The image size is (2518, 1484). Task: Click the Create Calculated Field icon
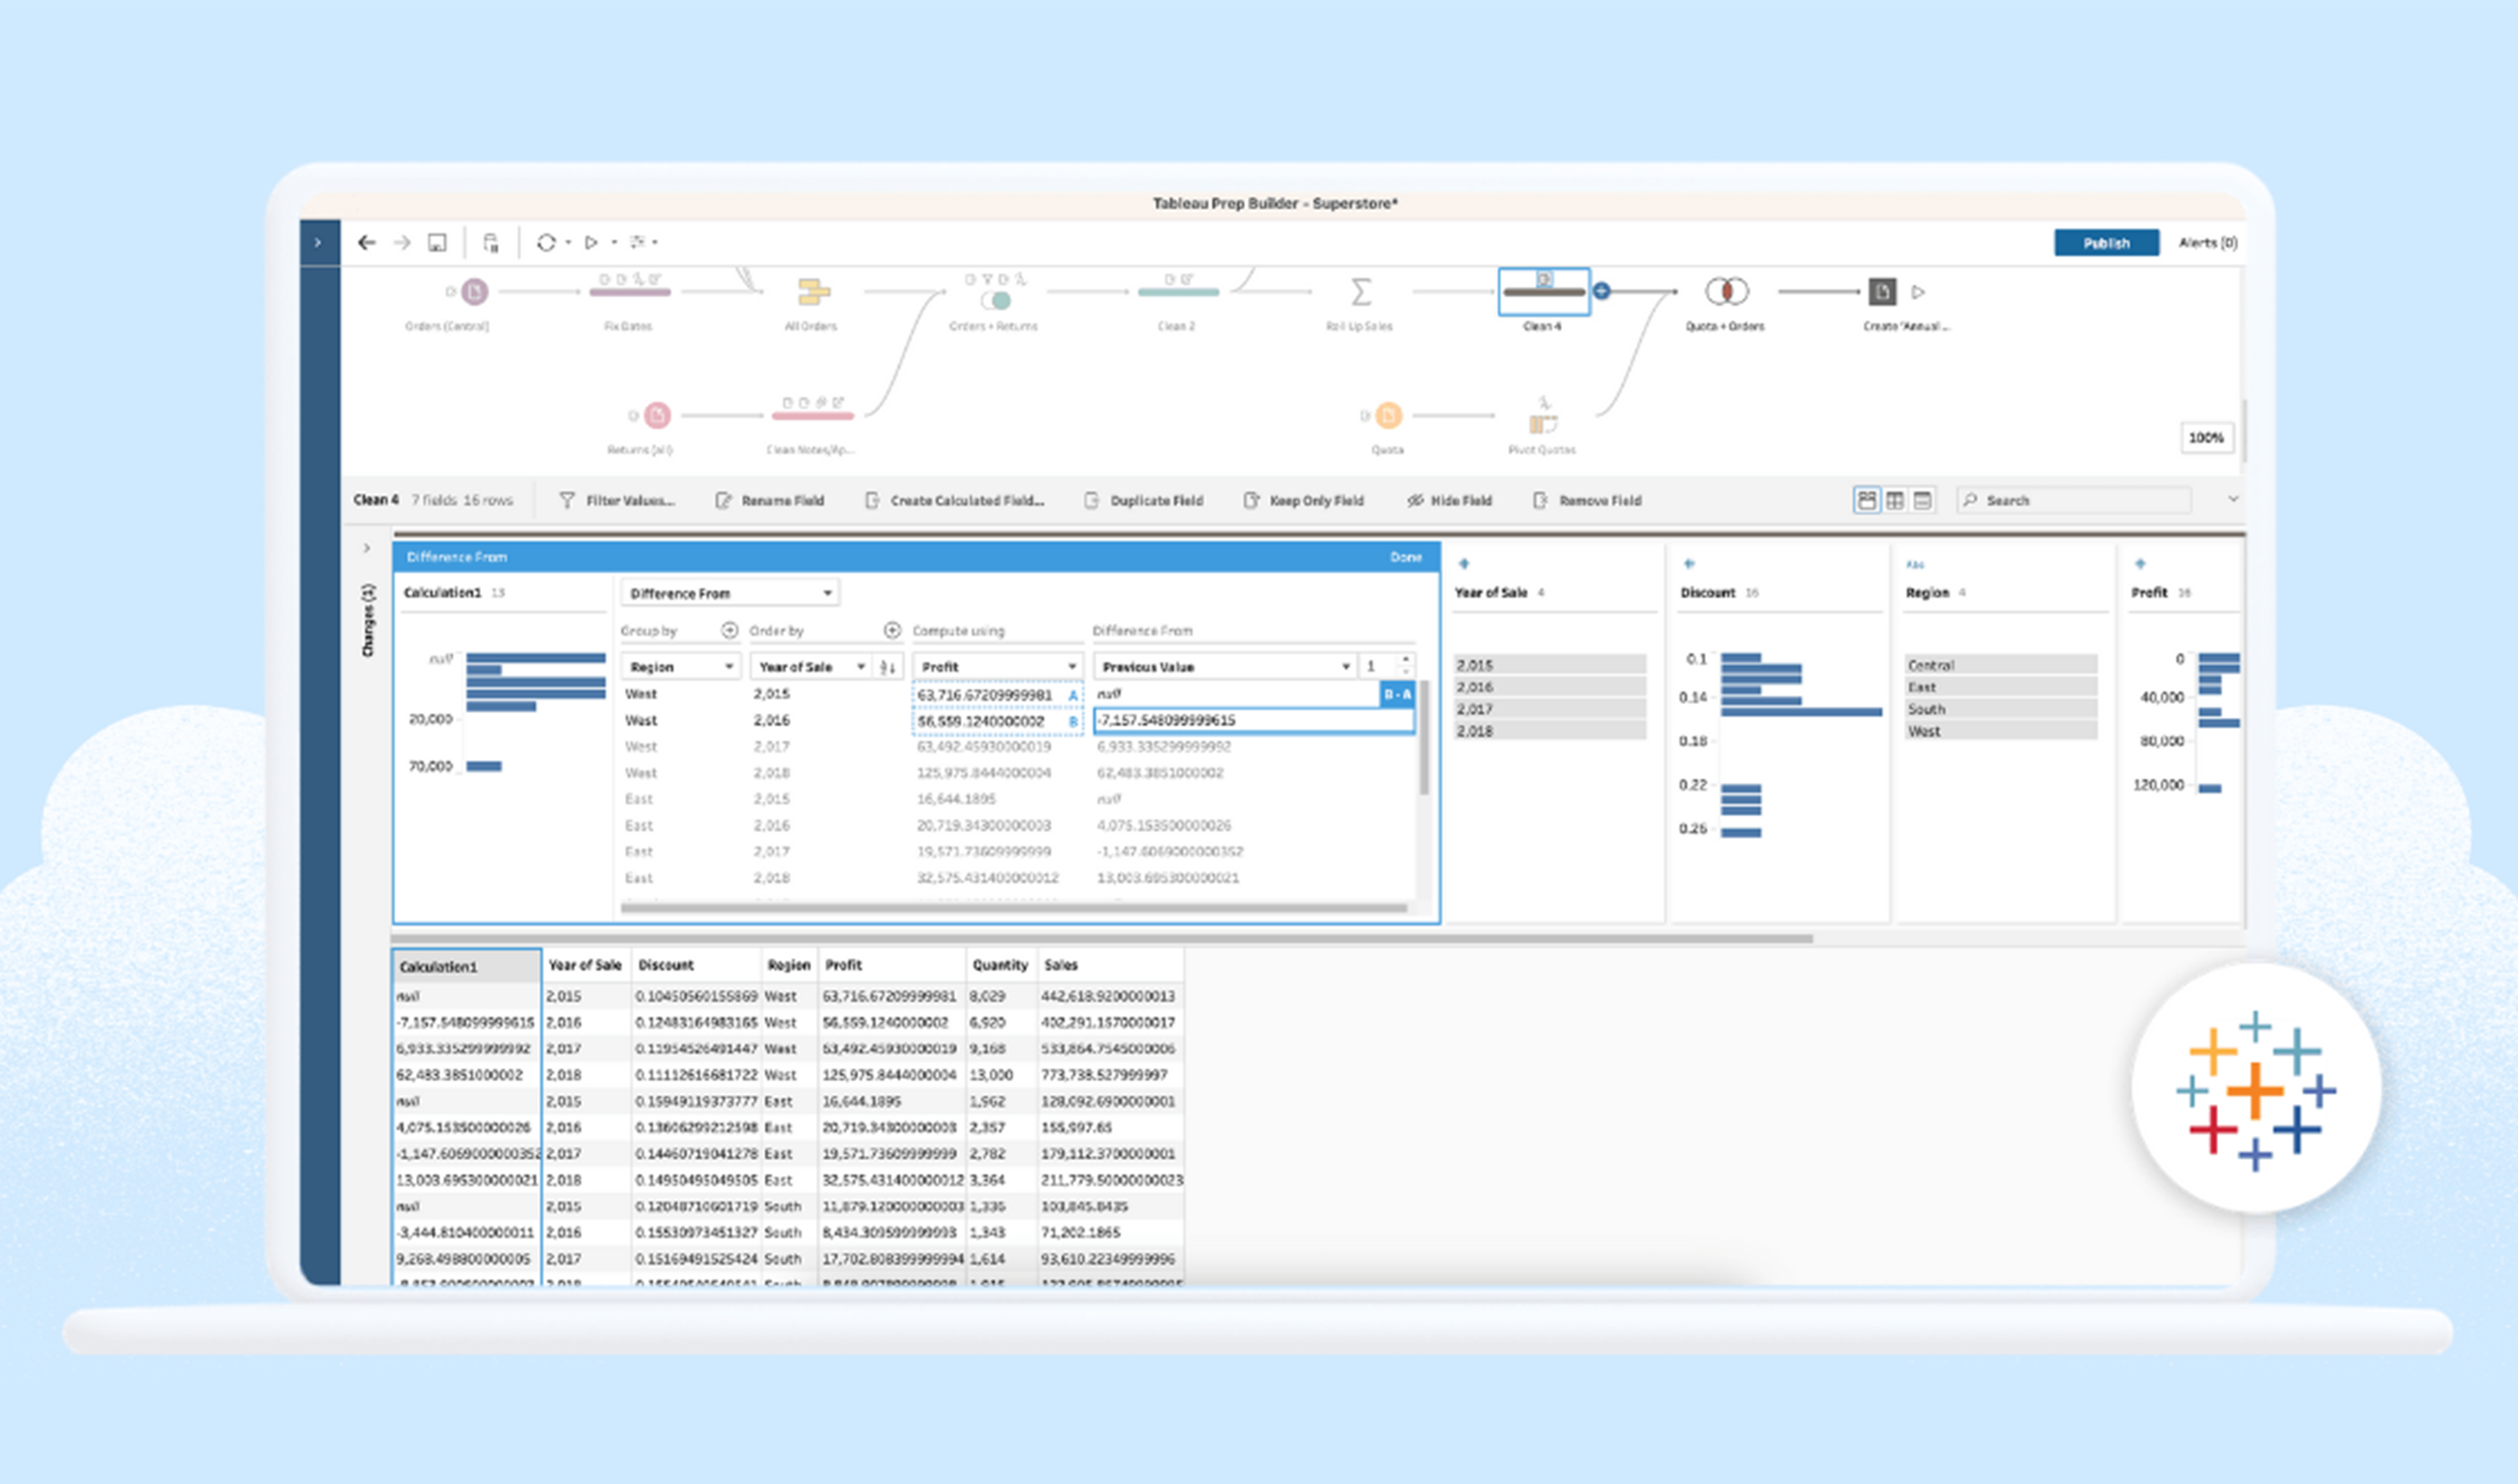(872, 500)
